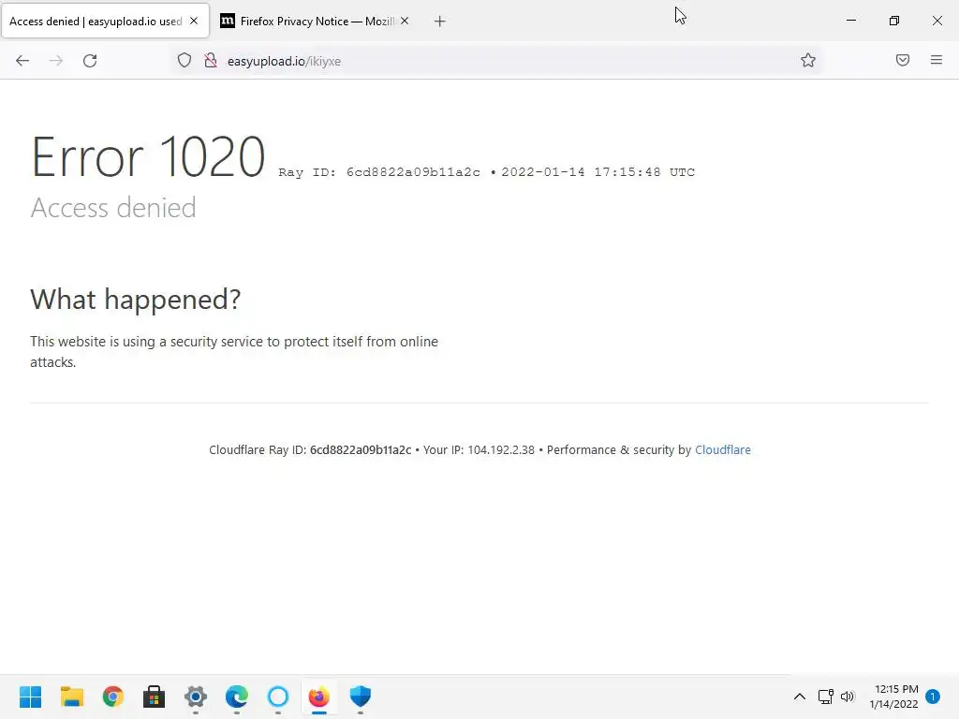Close the Firefox Privacy Notice tab
This screenshot has width=959, height=719.
(x=405, y=21)
